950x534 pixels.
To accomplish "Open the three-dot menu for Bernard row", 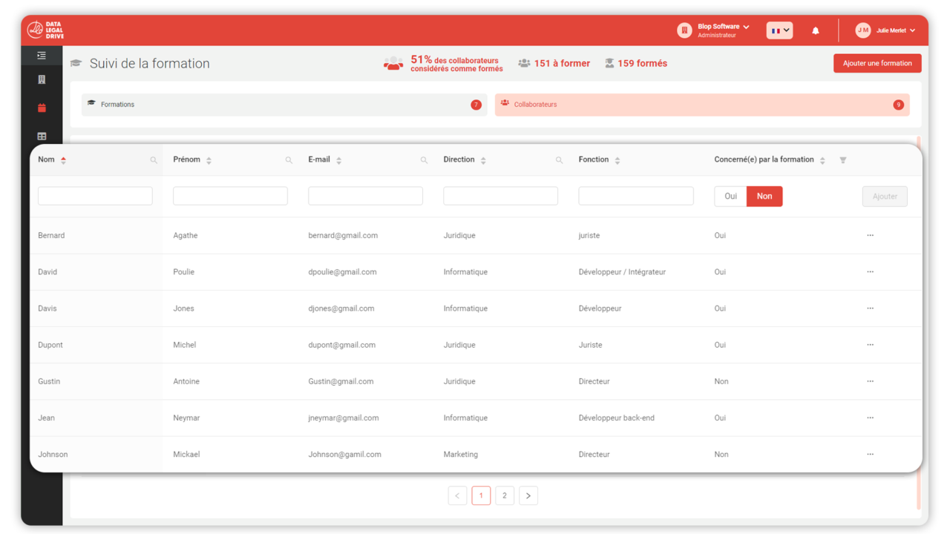I will [x=870, y=235].
